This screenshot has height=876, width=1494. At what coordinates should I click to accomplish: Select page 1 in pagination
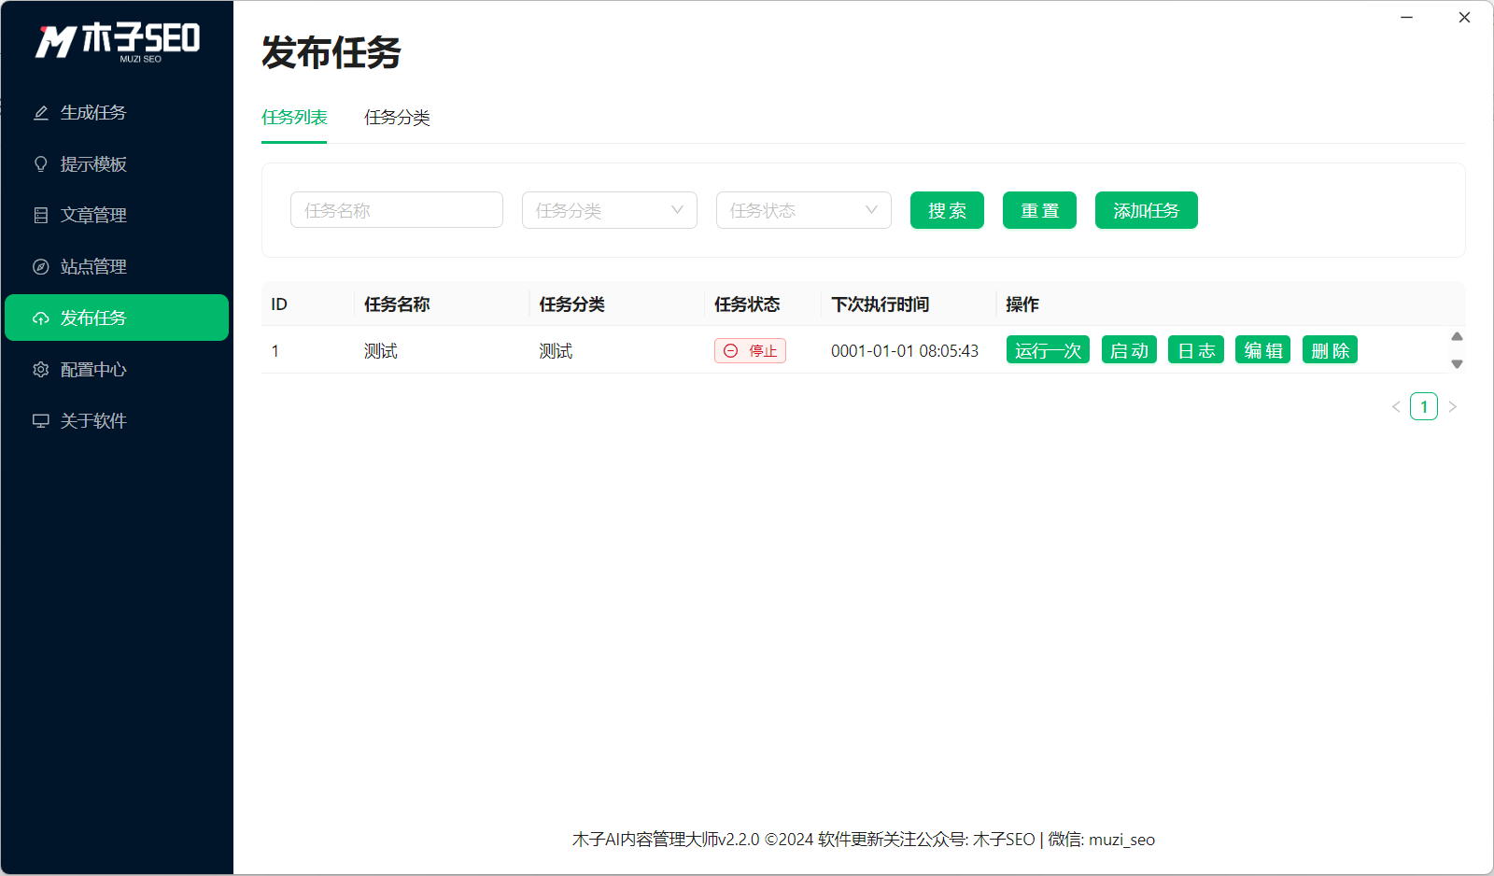[x=1424, y=406]
